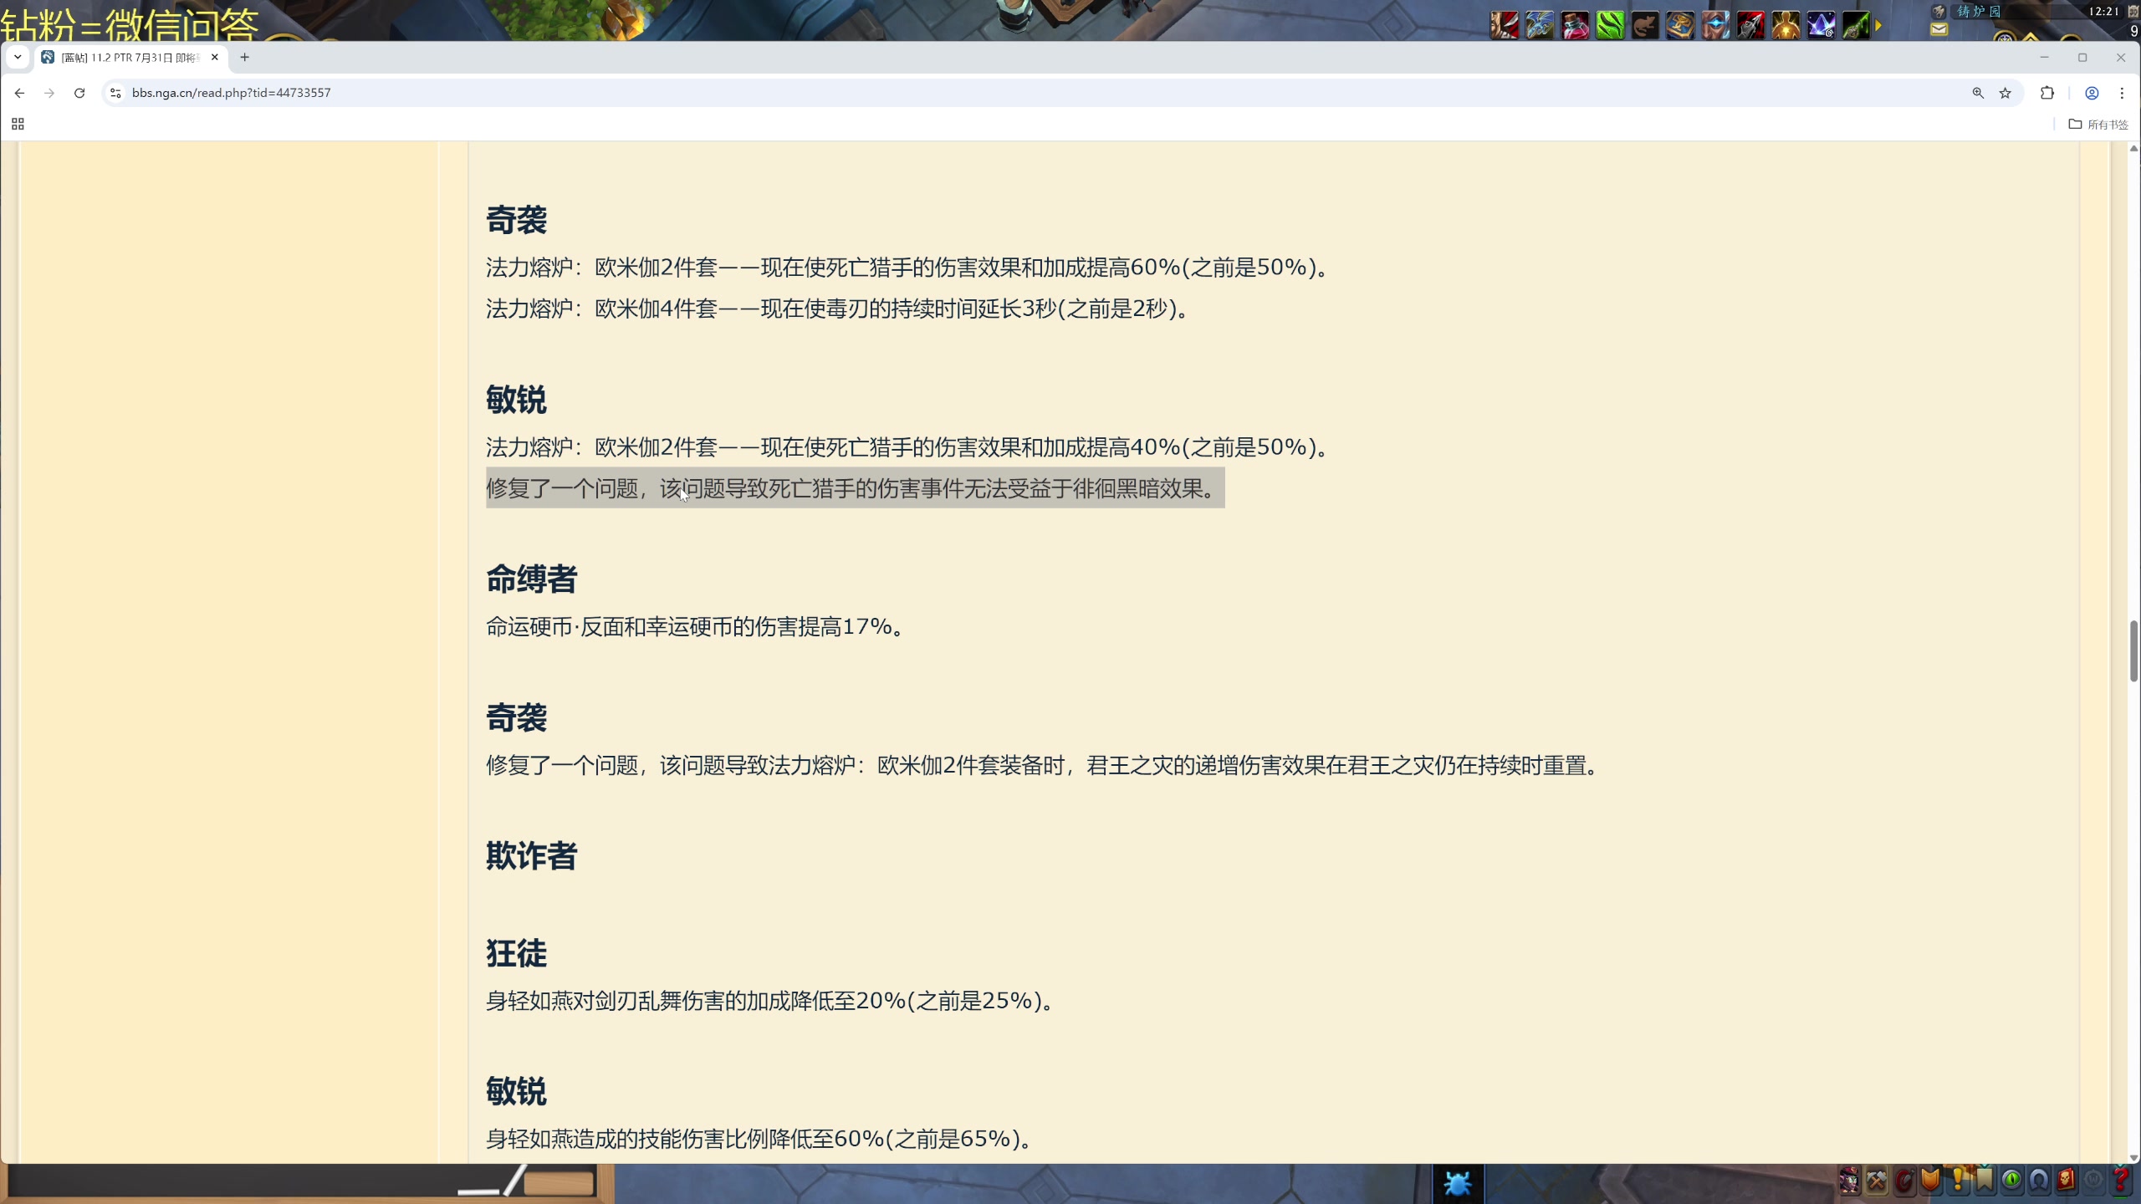Image resolution: width=2141 pixels, height=1204 pixels.
Task: Click the blue rune tome buff icon
Action: [x=1680, y=25]
